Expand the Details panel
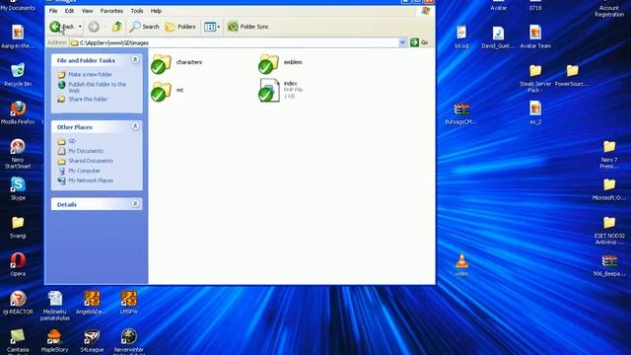Viewport: 631px width, 355px height. [135, 204]
